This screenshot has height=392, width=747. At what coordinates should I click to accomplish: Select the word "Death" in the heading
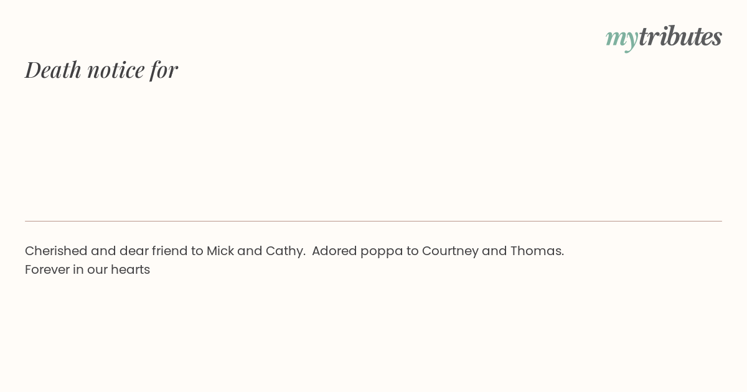click(x=53, y=70)
